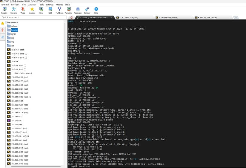The height and width of the screenshot is (168, 246).
Task: Launch MultiExec from the toolbar
Action: [x=59, y=10]
